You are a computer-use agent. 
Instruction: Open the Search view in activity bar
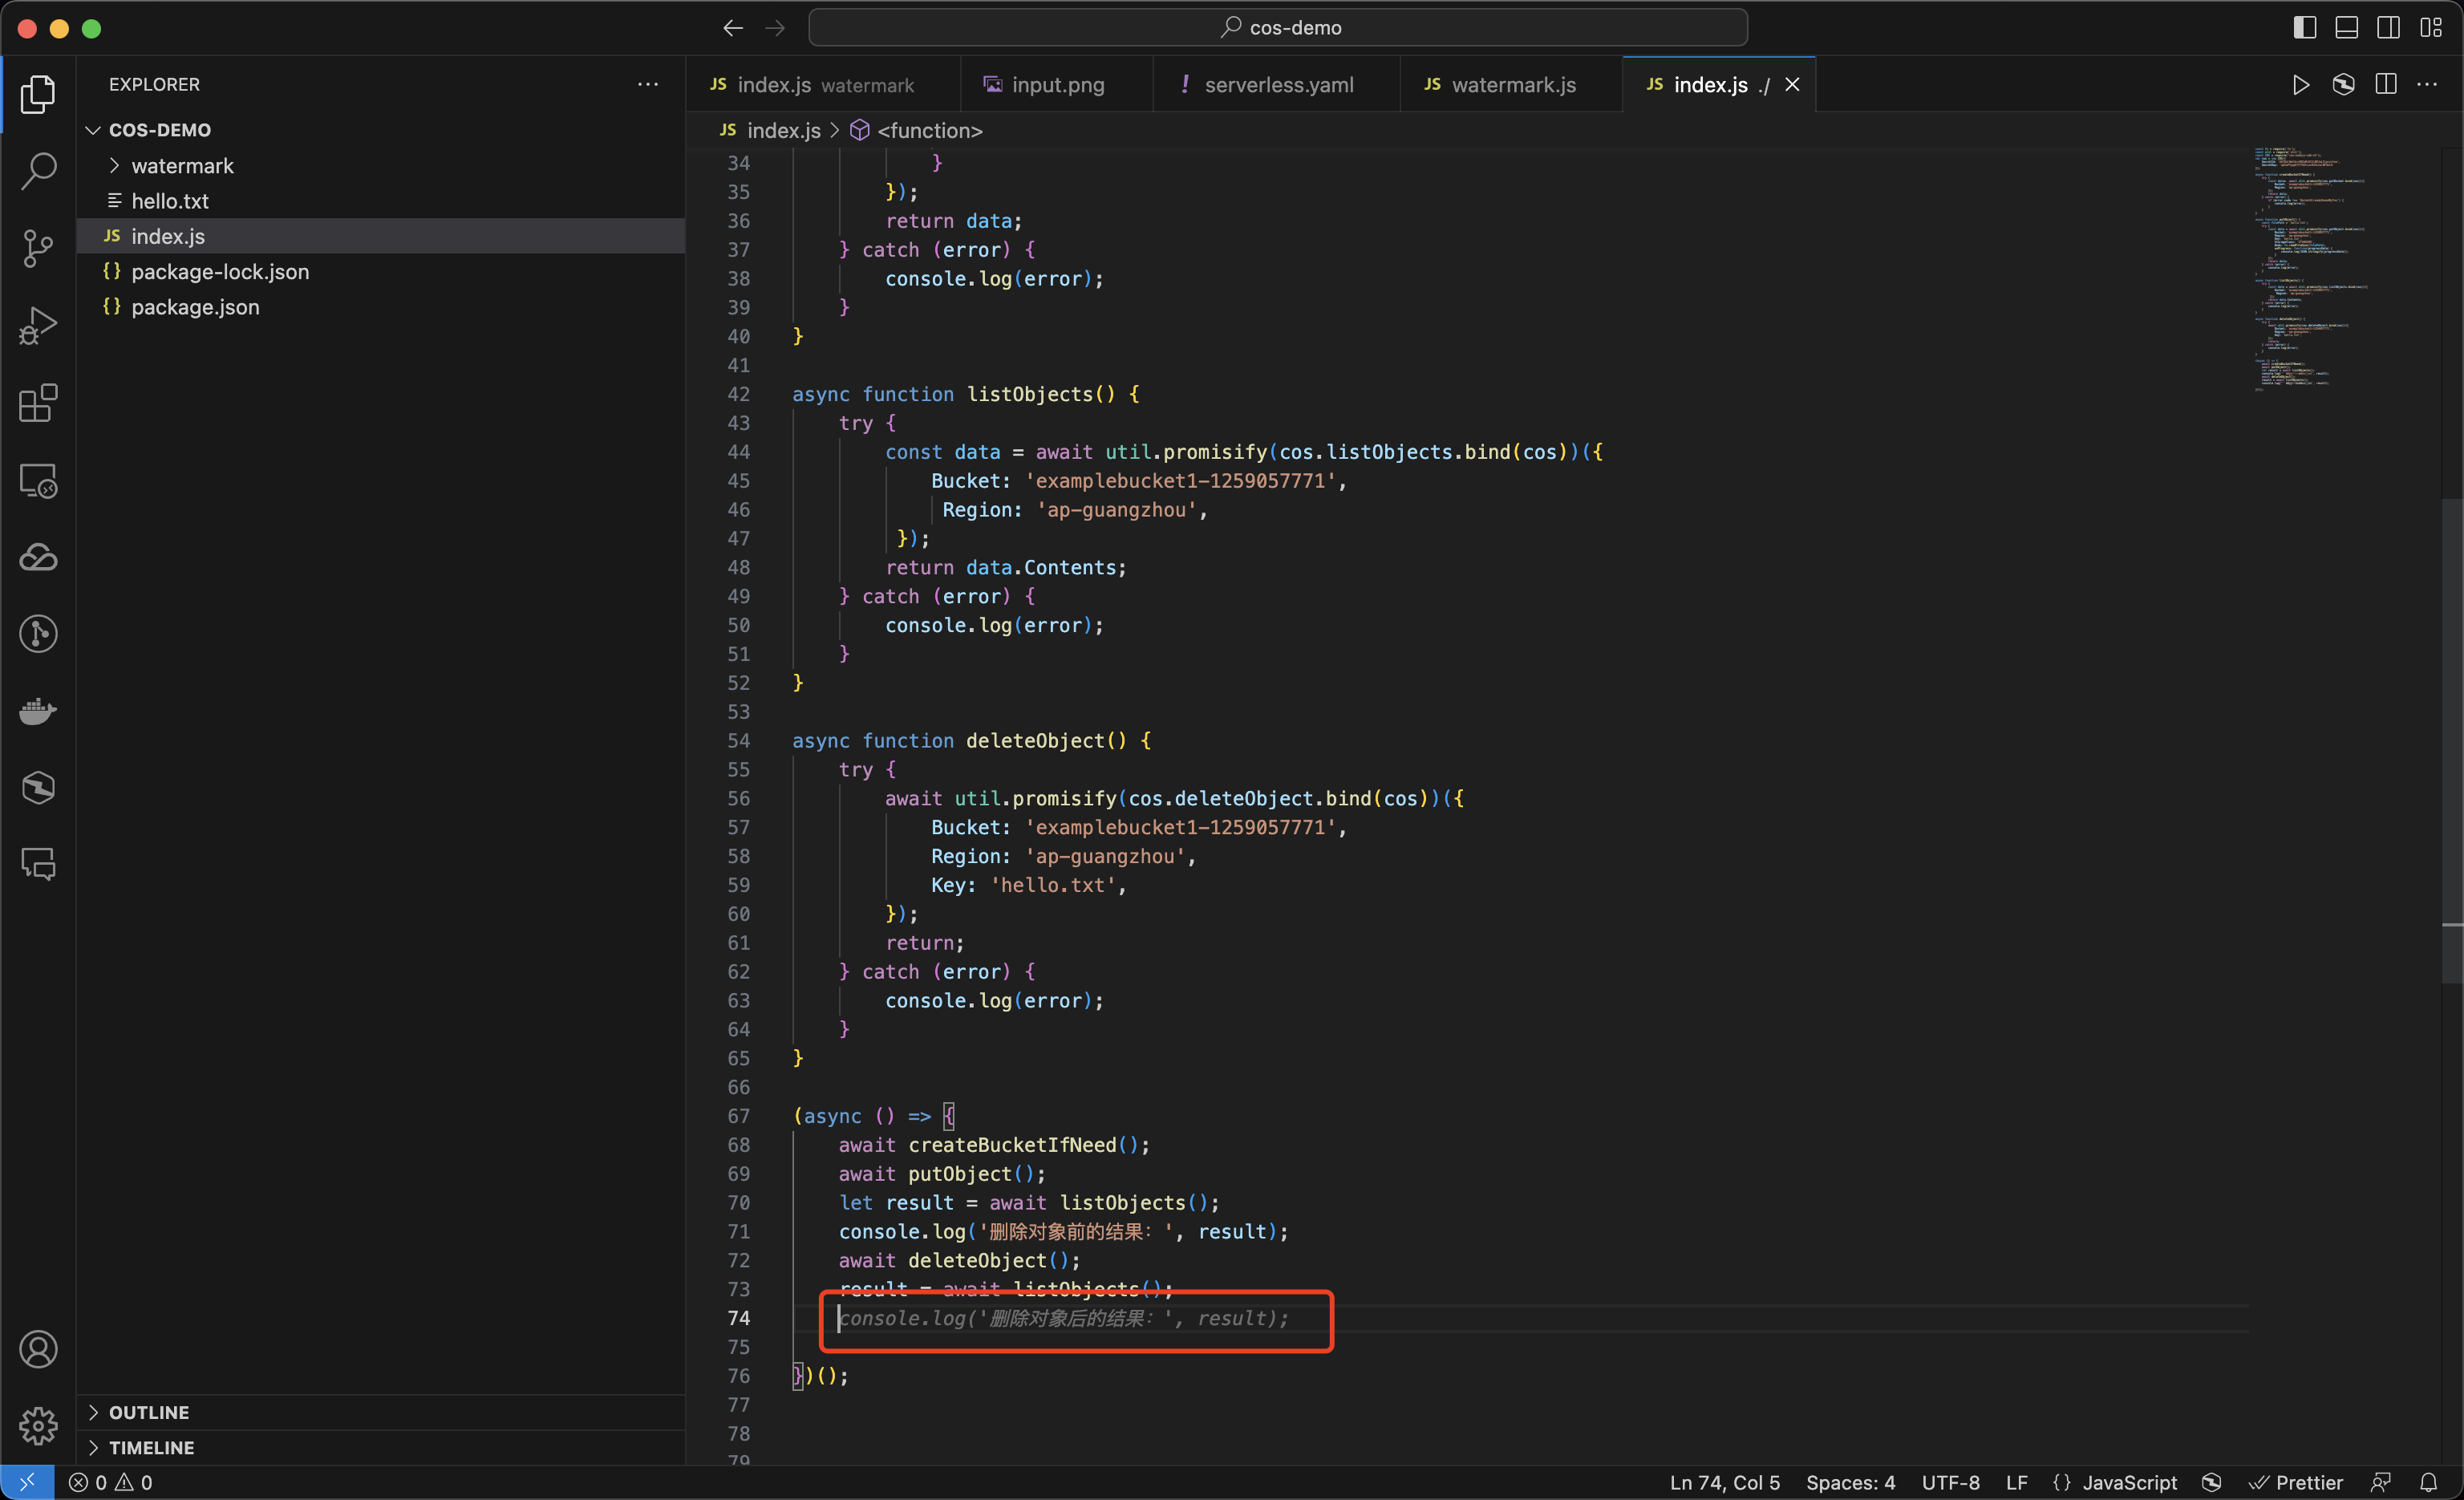coord(38,170)
